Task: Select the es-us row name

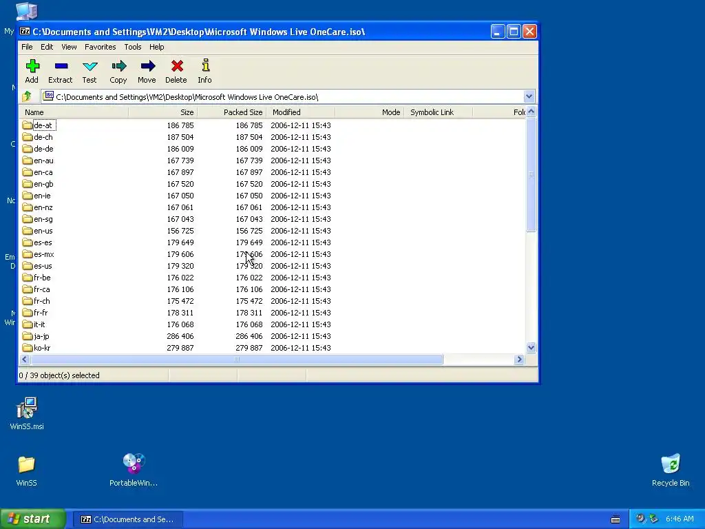Action: 43,266
